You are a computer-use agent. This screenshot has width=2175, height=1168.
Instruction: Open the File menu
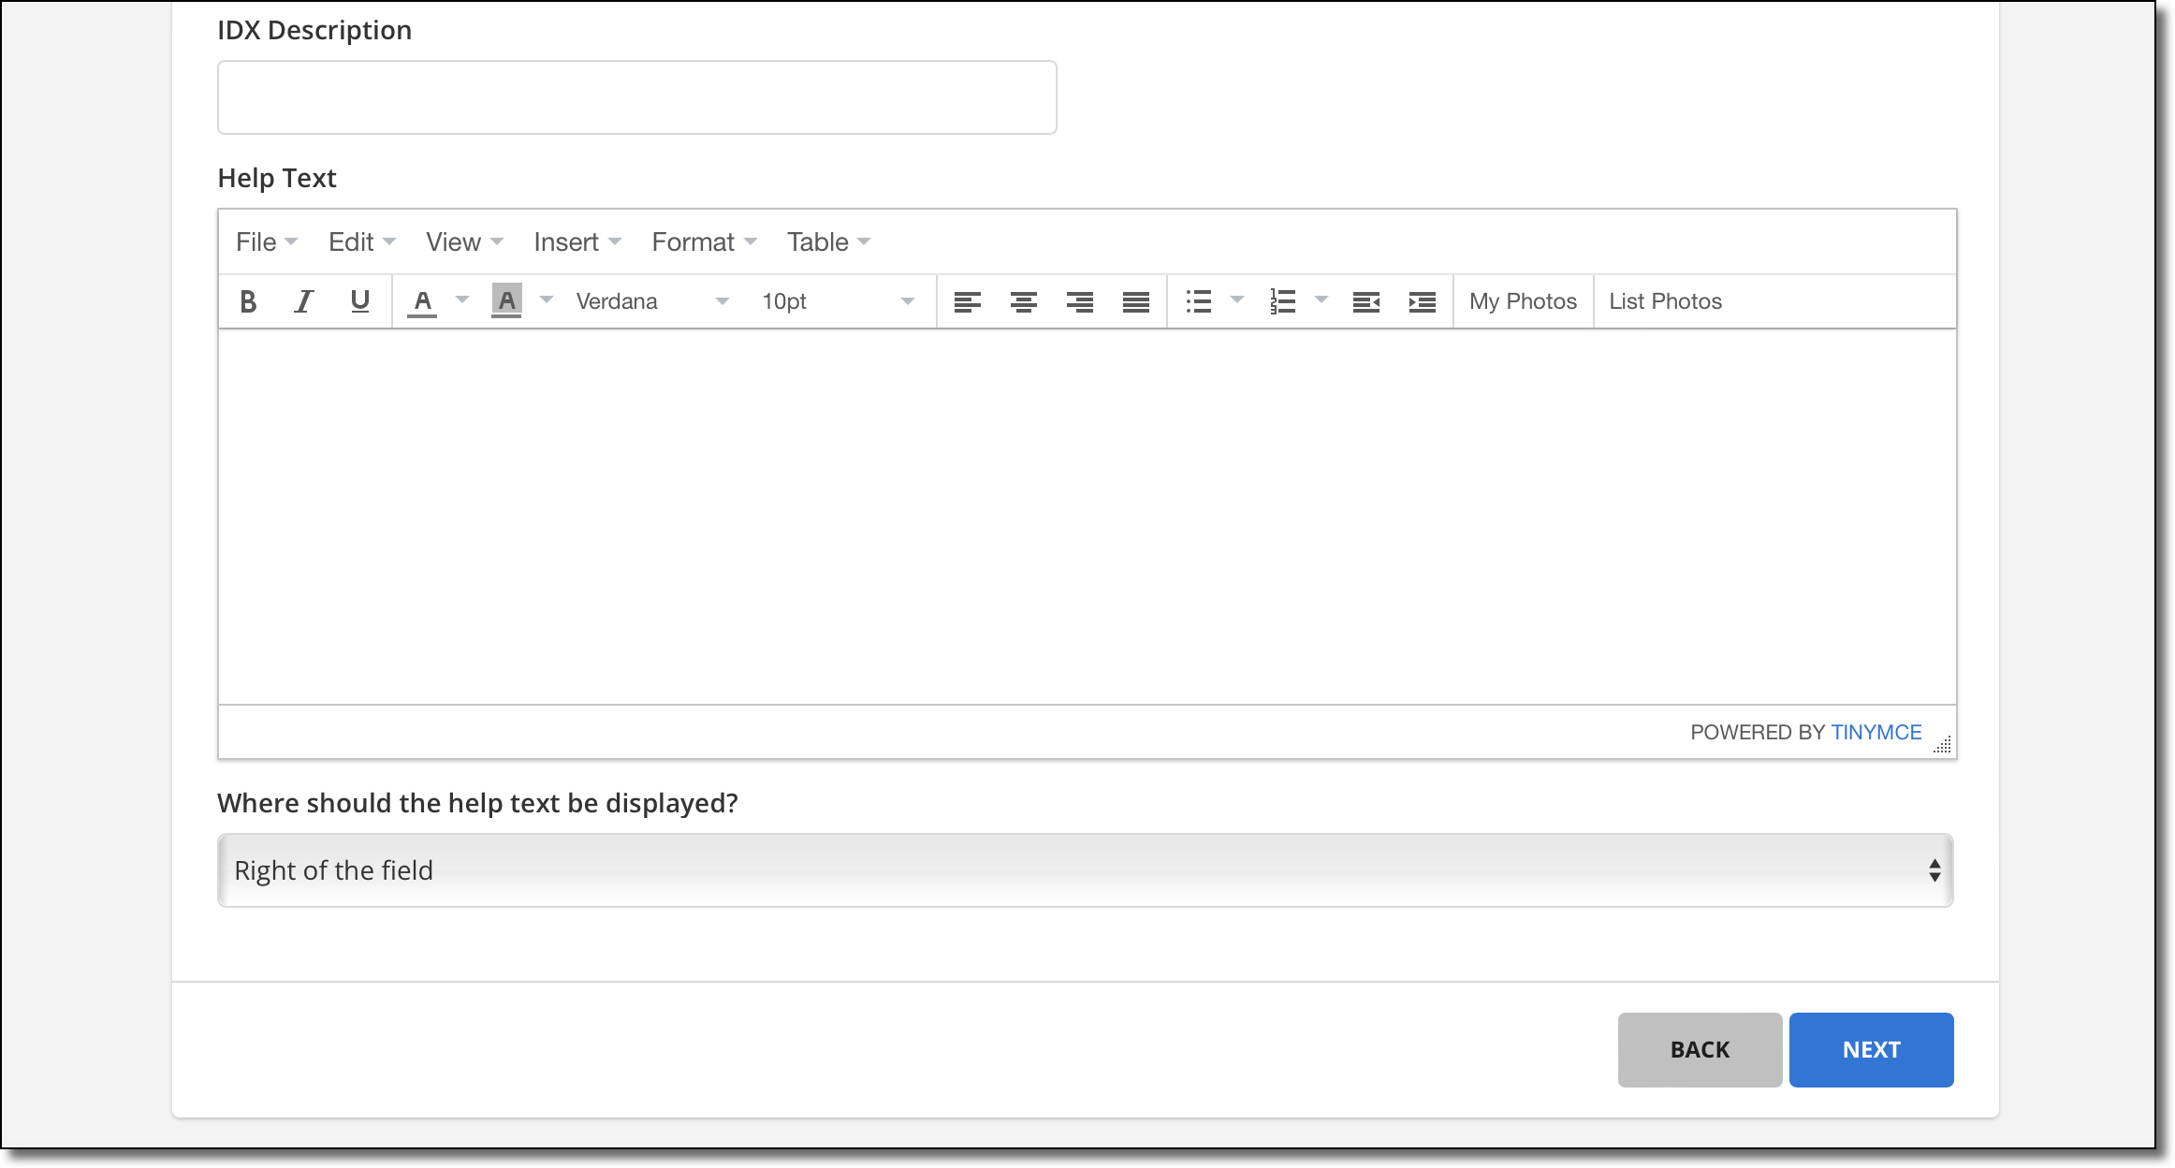[x=267, y=242]
